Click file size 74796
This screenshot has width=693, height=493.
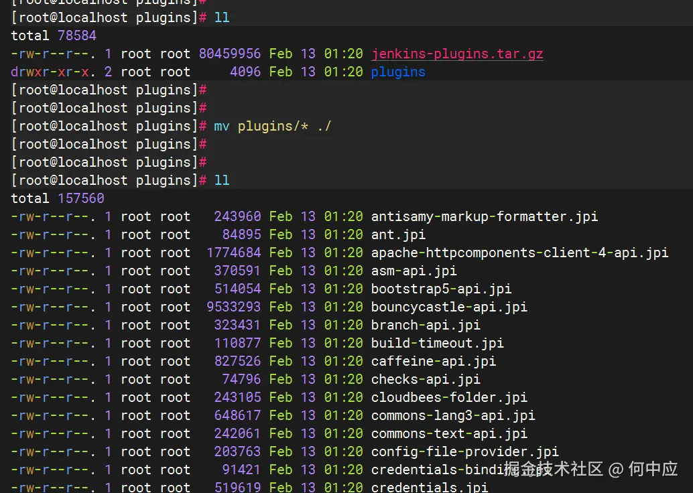click(x=241, y=380)
